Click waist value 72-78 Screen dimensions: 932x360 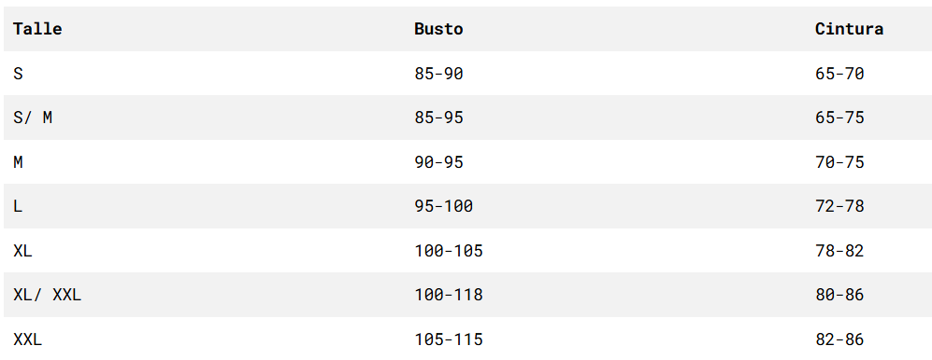click(x=839, y=206)
